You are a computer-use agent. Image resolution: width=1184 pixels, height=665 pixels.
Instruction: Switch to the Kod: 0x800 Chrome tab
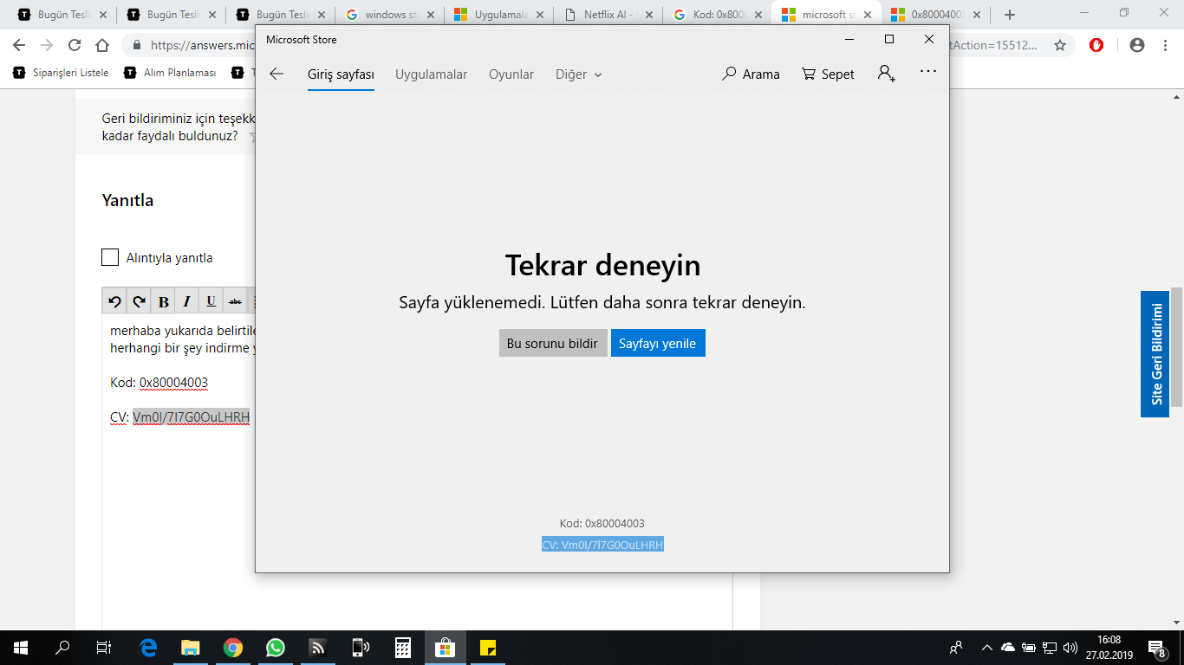pyautogui.click(x=716, y=15)
